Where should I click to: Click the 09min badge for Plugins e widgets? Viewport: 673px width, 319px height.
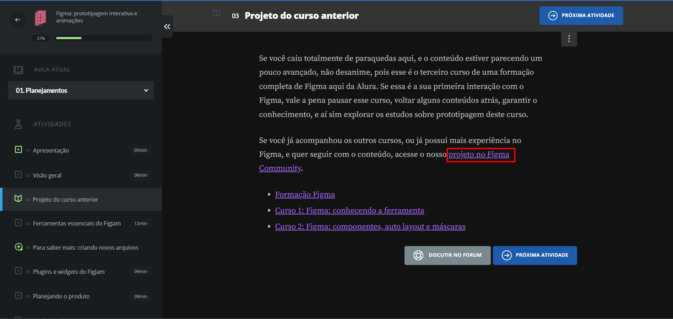click(x=141, y=271)
